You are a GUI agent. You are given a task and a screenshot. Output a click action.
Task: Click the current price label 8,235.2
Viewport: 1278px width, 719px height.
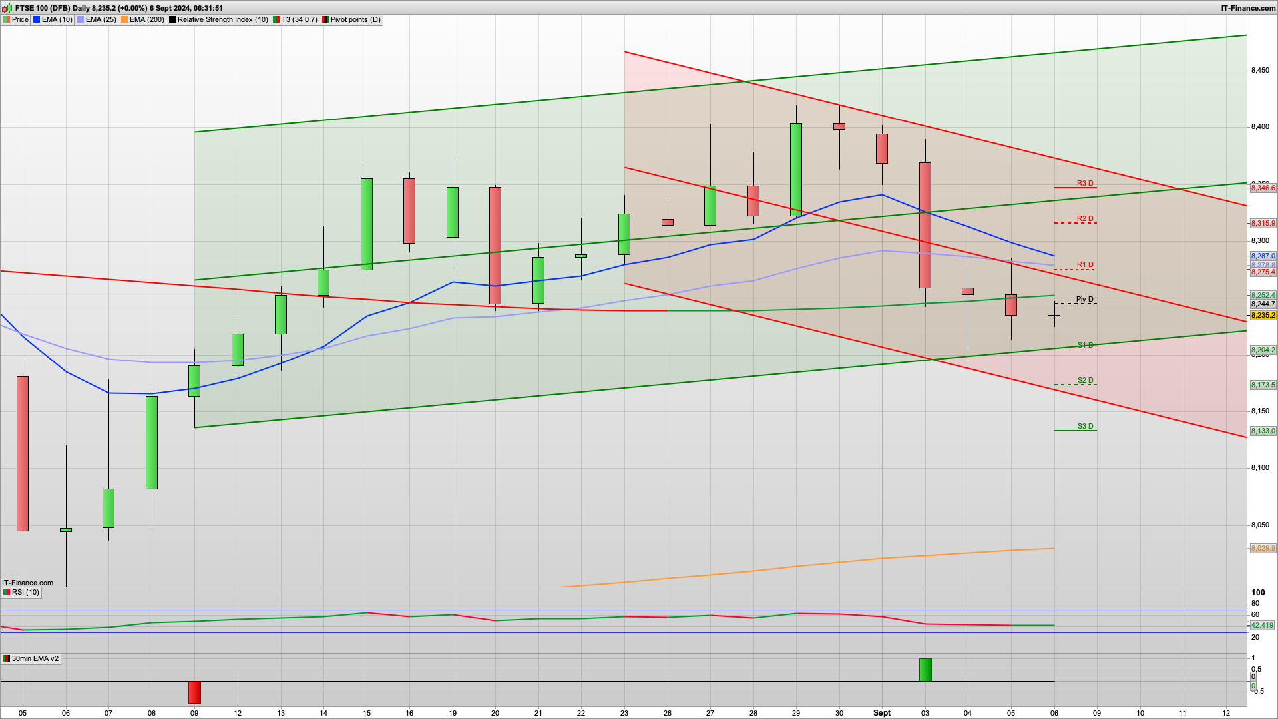tap(1263, 315)
